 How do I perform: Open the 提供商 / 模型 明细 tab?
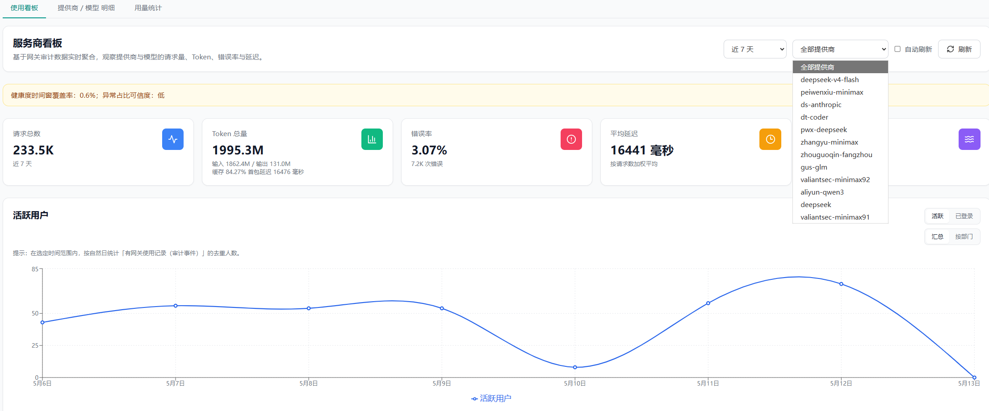[86, 8]
